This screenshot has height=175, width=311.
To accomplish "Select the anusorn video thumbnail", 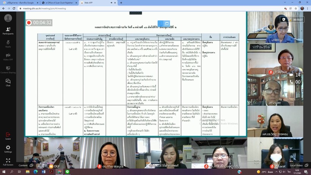I will coord(275,90).
